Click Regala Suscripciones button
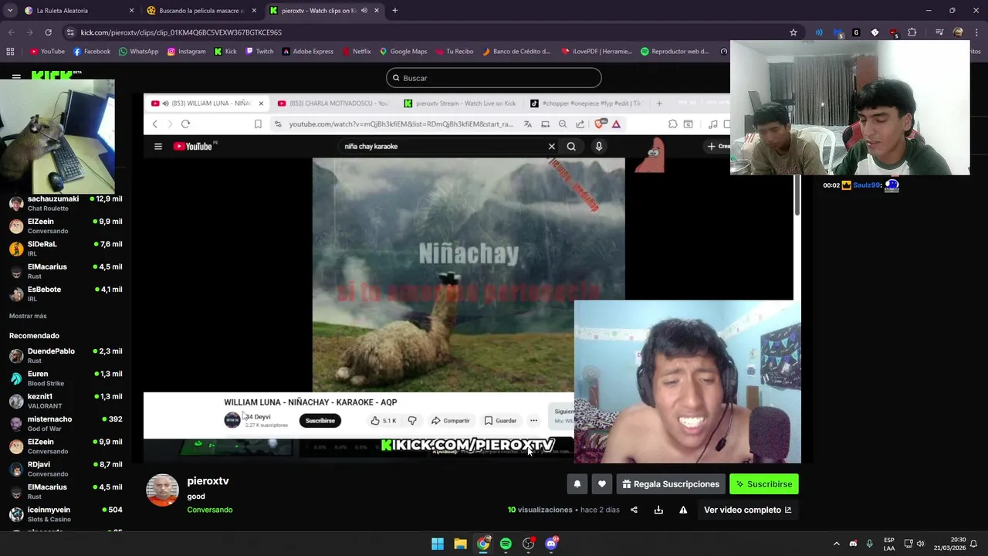The height and width of the screenshot is (556, 988). click(671, 484)
